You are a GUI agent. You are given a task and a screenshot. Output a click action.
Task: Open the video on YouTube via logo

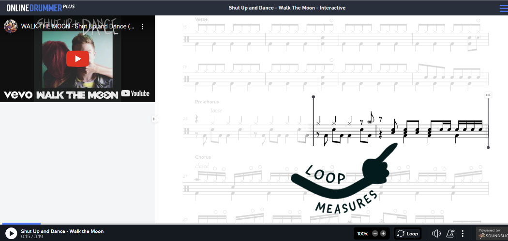135,94
